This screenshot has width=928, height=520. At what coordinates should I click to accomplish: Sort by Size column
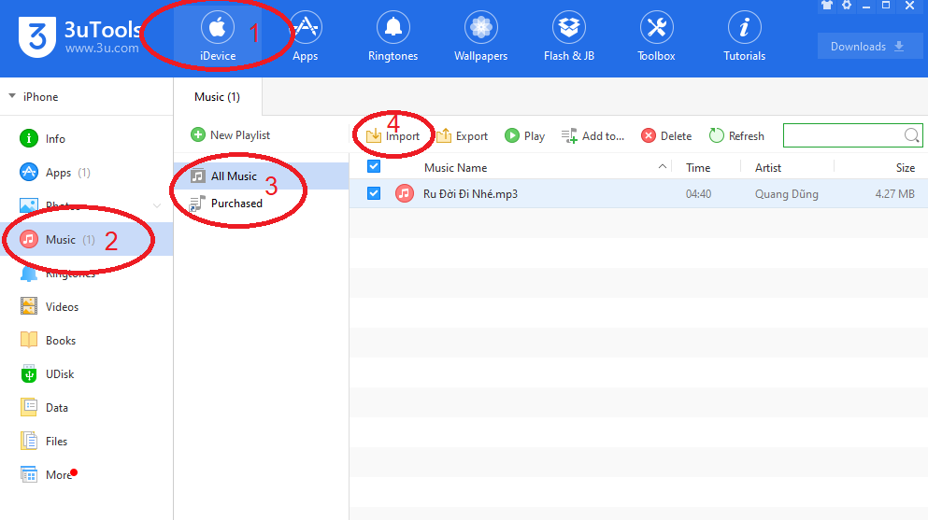click(x=905, y=168)
